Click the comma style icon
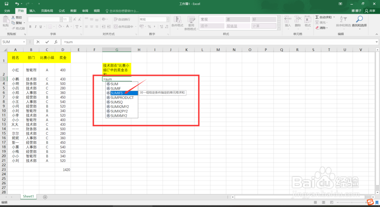Screen dimensions: 380x207 [x=154, y=26]
